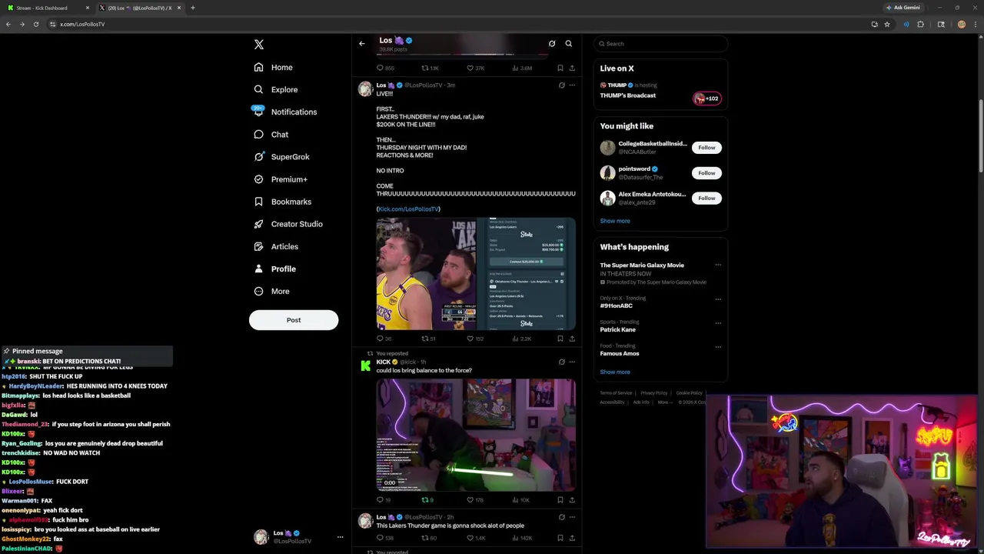Share the LIVE!!! post

(572, 339)
